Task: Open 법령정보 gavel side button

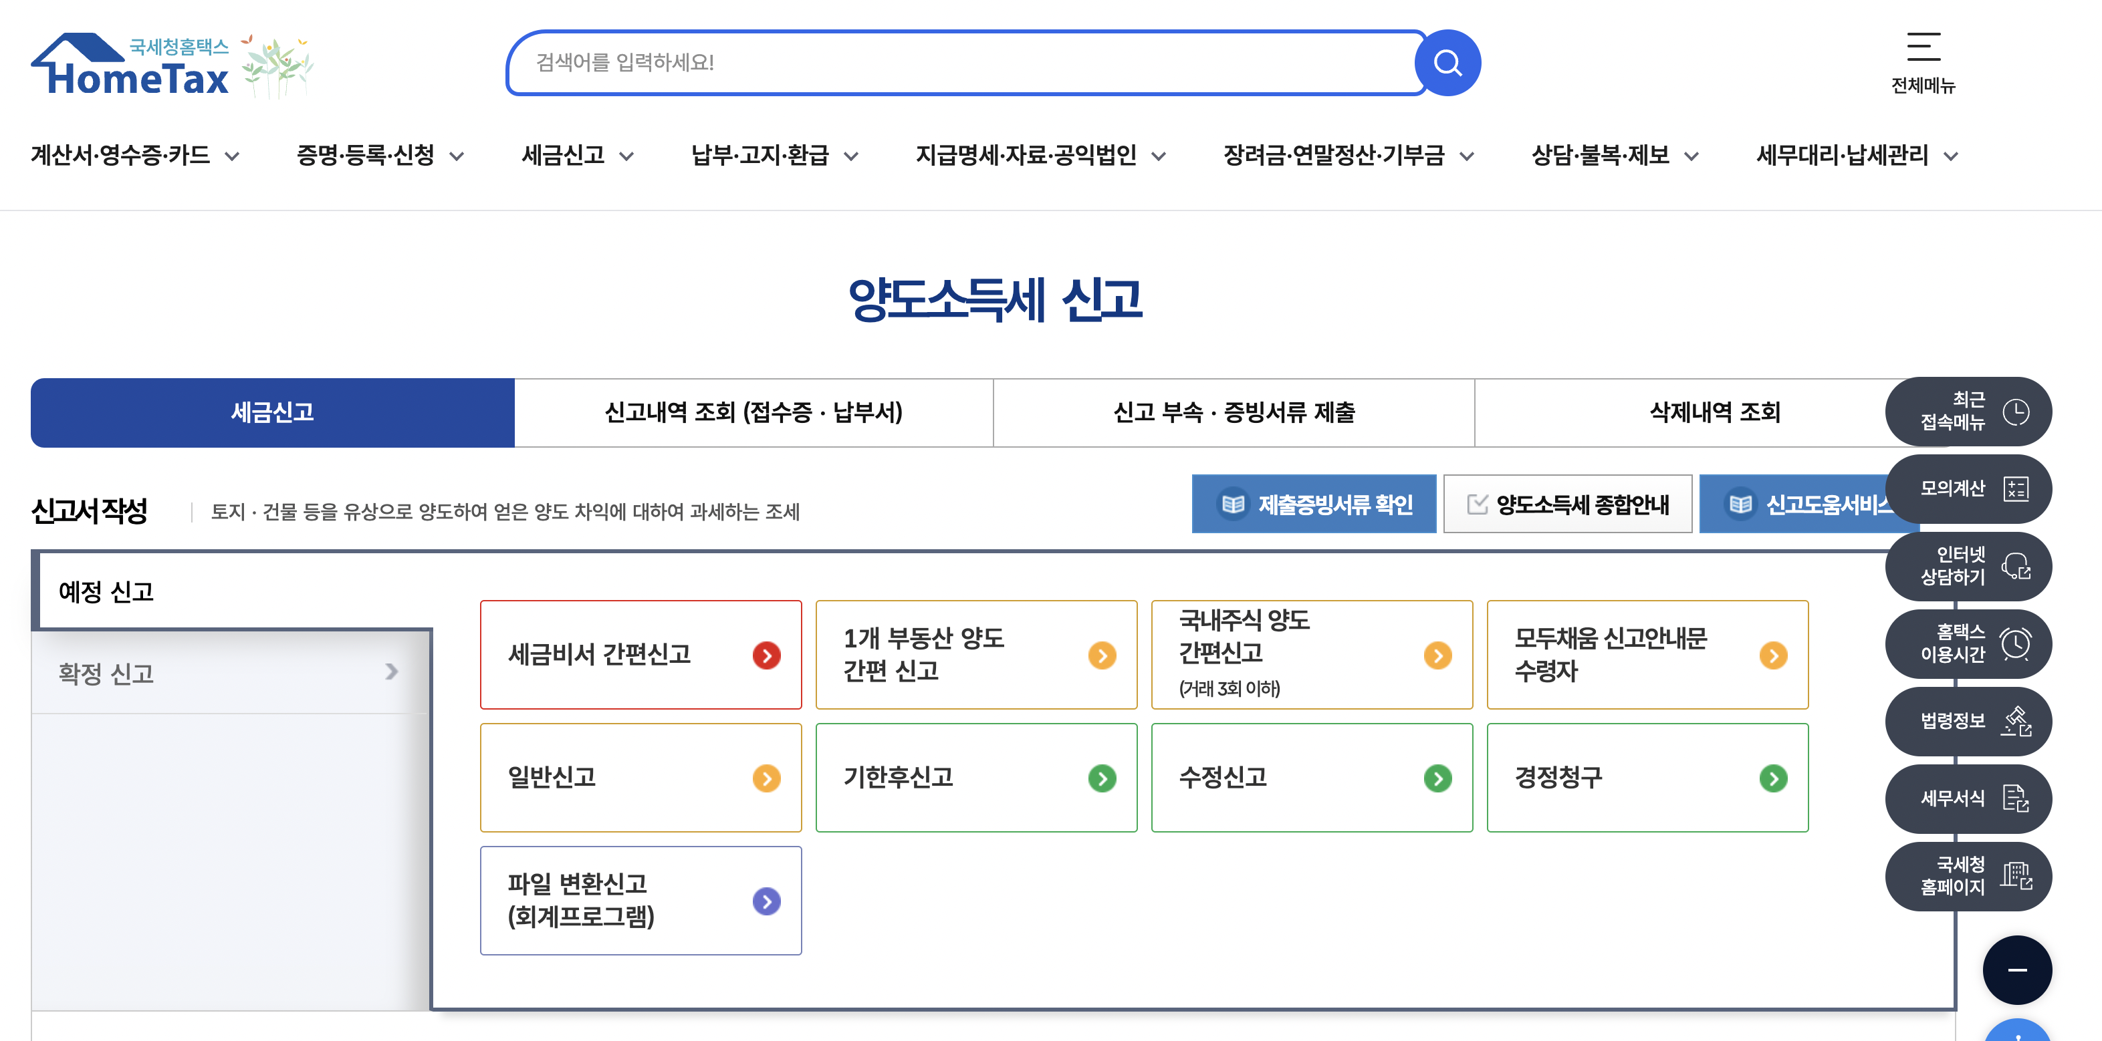Action: point(1968,721)
